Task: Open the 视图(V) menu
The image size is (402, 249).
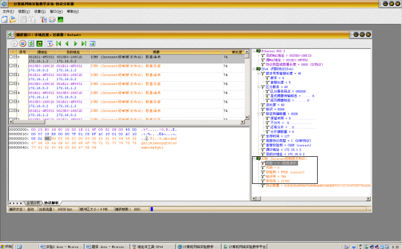Action: 24,11
